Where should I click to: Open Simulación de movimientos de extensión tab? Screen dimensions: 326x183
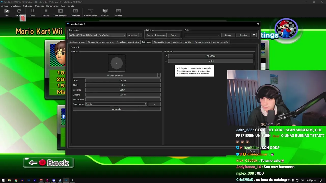click(173, 42)
